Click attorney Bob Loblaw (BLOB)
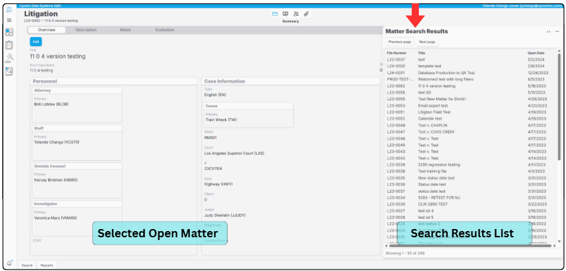The width and height of the screenshot is (566, 271). tap(52, 105)
